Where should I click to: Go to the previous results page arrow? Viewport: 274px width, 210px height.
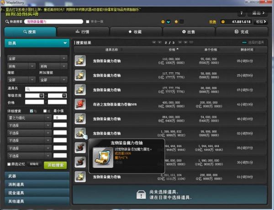[x=160, y=42]
